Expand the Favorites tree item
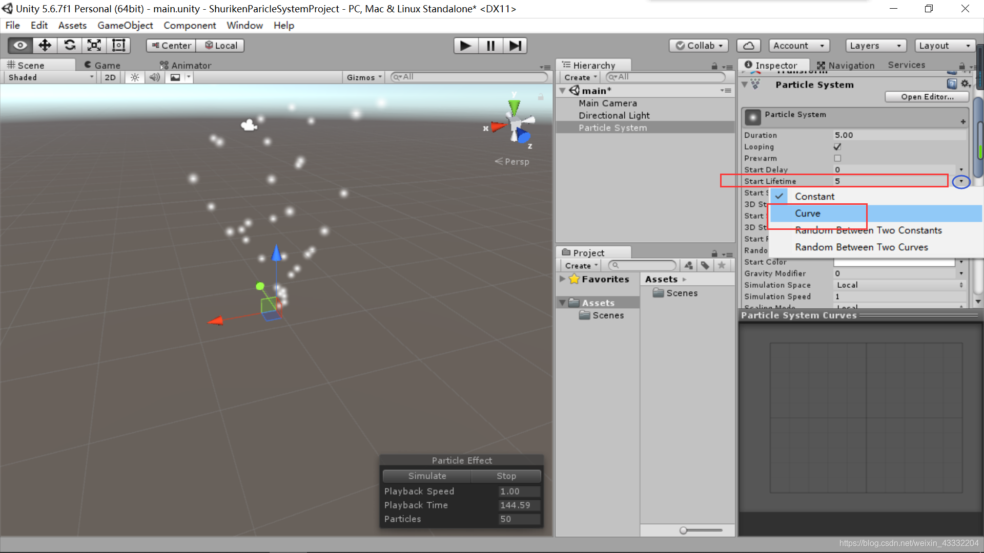This screenshot has width=984, height=553. point(563,279)
